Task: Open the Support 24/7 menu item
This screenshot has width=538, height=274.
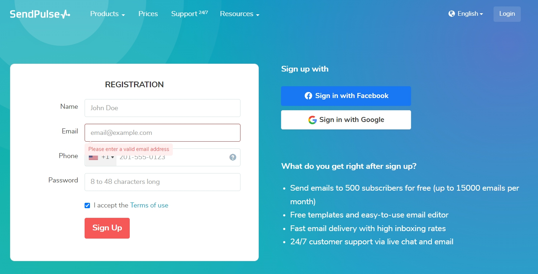Action: [189, 14]
